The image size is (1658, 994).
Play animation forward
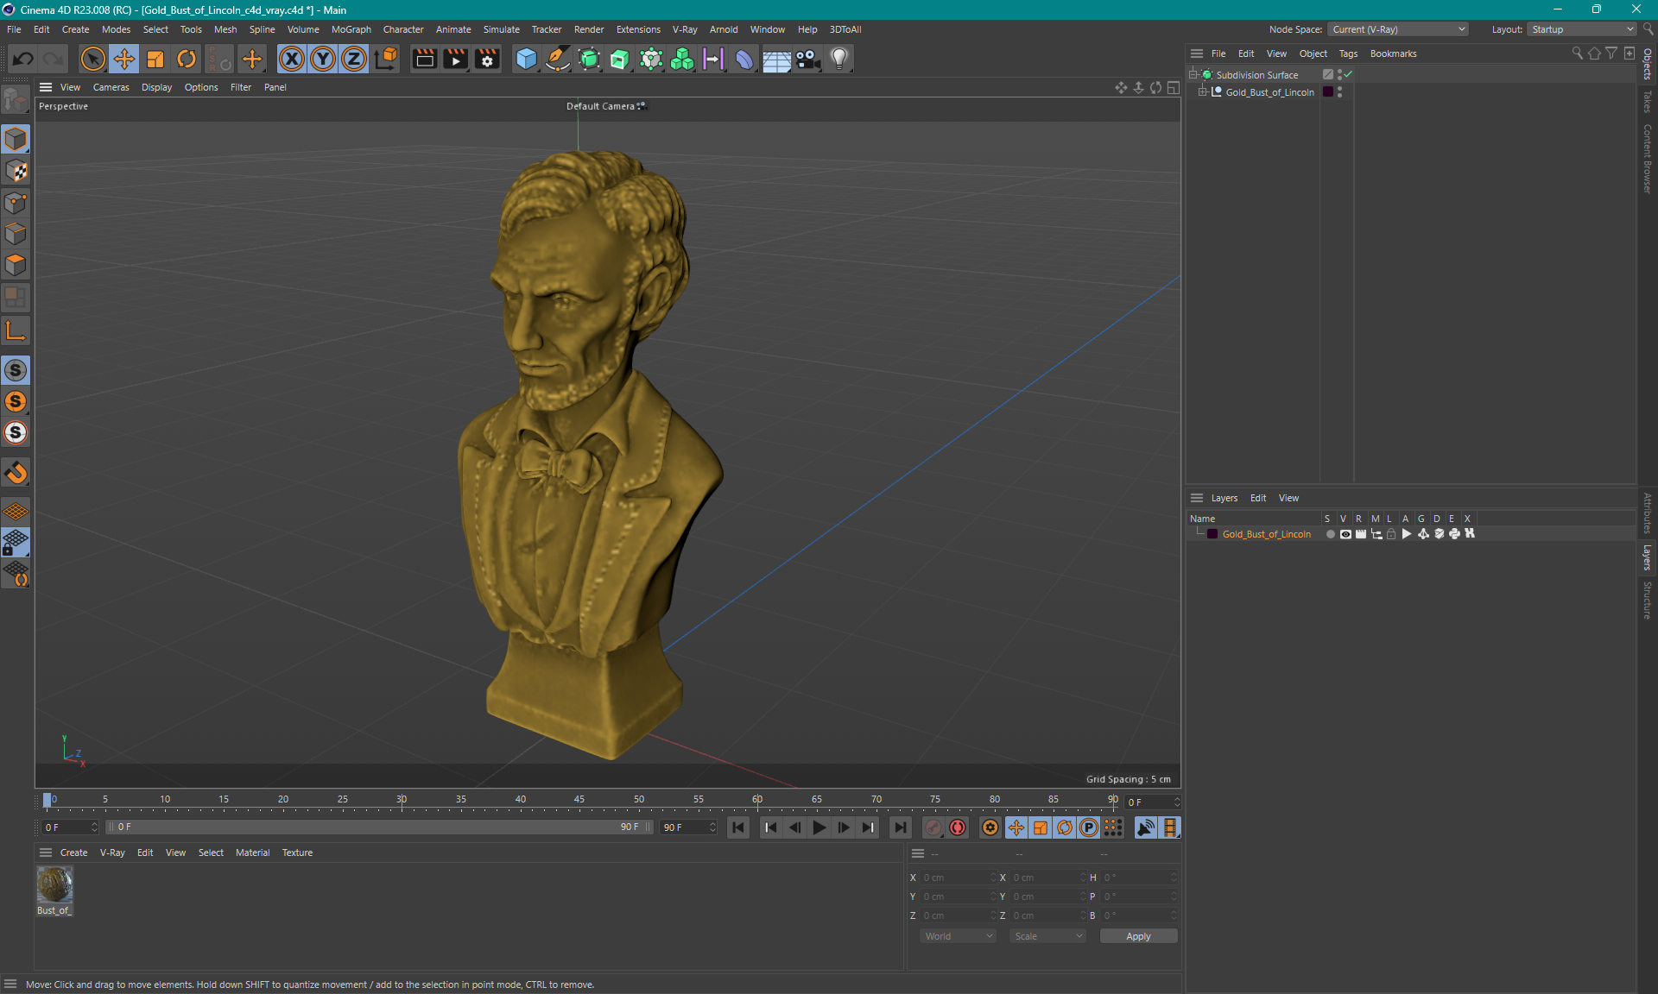pyautogui.click(x=819, y=827)
